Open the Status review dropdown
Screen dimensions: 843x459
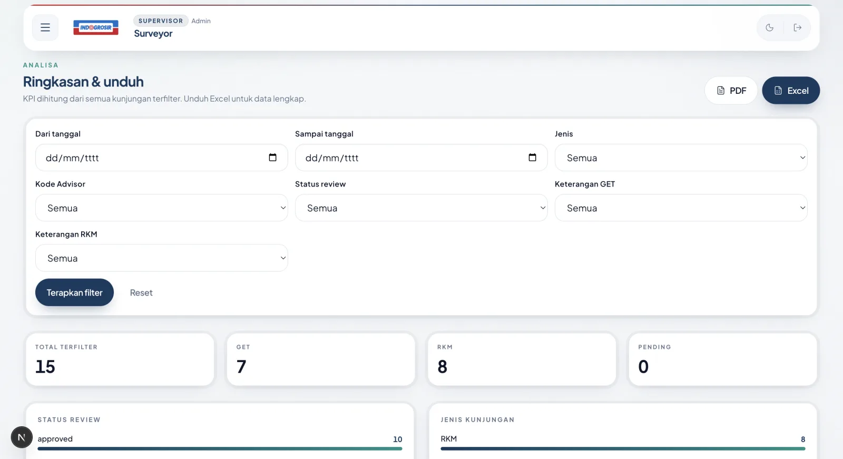(421, 208)
